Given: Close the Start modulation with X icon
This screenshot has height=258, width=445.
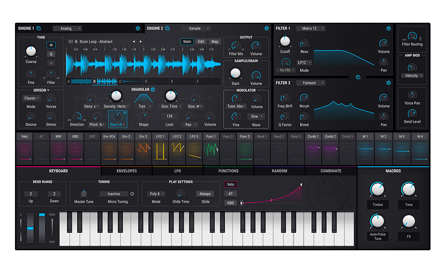Looking at the screenshot, I should coord(124,113).
